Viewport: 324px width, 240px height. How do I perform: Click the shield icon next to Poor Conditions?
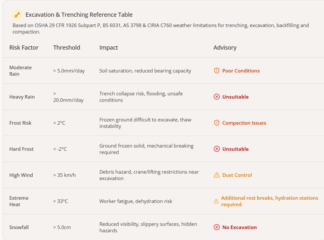[216, 71]
